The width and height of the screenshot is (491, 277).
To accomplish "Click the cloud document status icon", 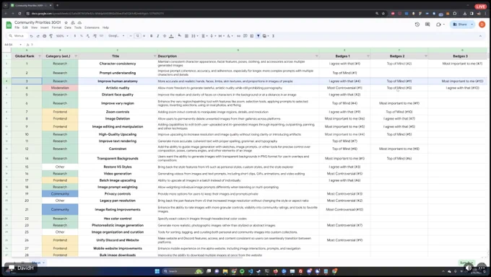I will (79, 22).
